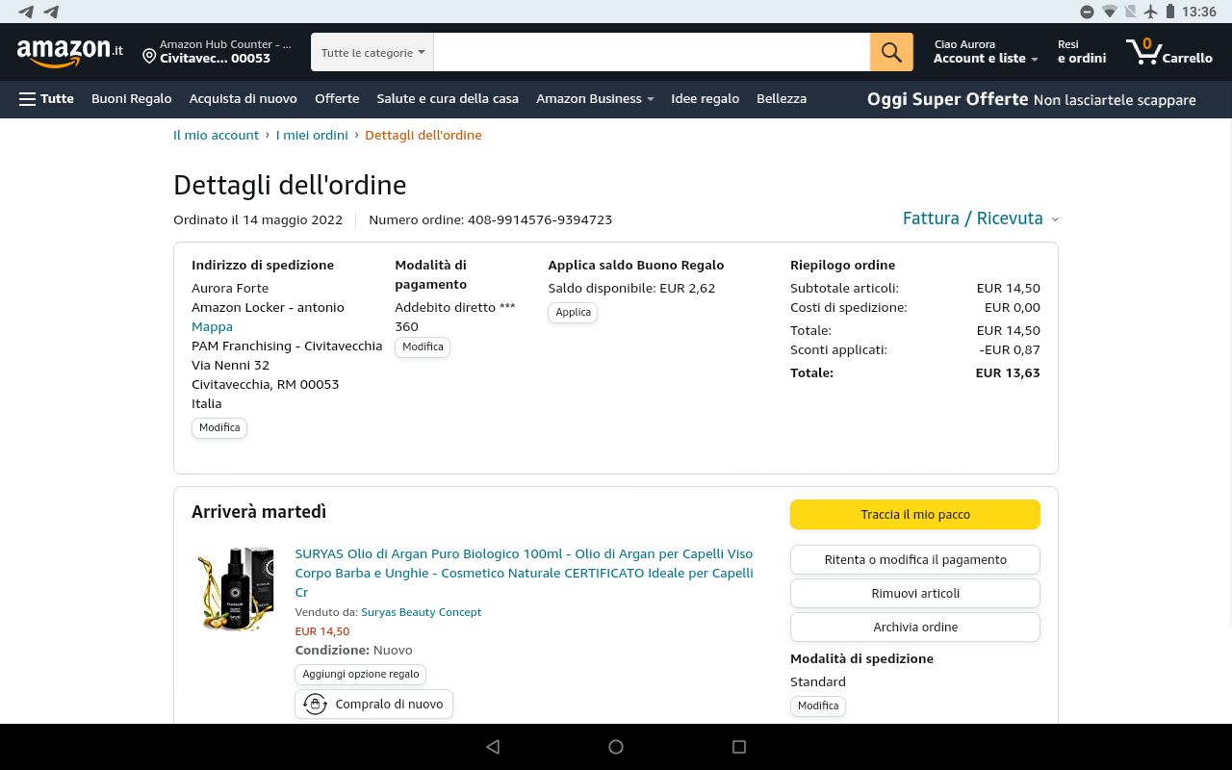Open the Bellezza nav item
Screen dimensions: 1232x770
click(x=782, y=98)
